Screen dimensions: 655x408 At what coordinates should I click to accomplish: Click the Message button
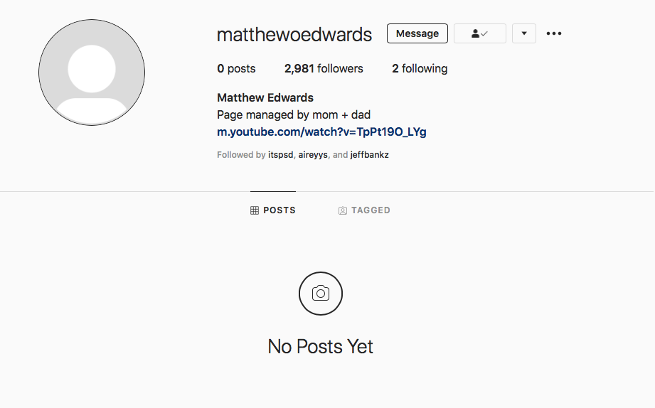click(x=417, y=33)
